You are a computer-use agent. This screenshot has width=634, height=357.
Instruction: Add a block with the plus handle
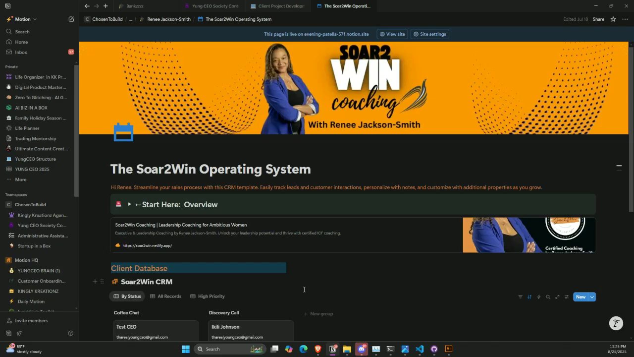coord(95,282)
